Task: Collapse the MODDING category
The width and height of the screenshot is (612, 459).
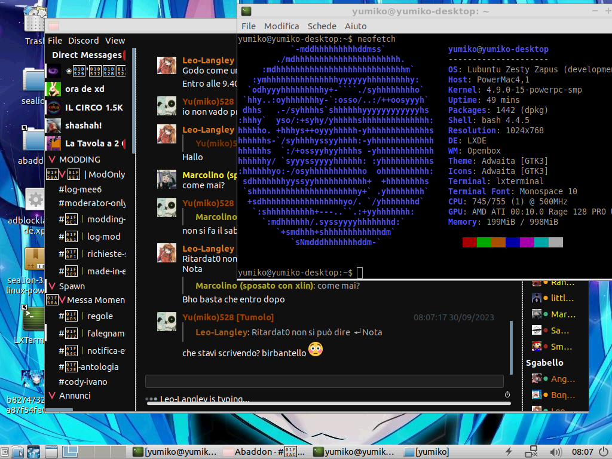Action: coord(52,160)
